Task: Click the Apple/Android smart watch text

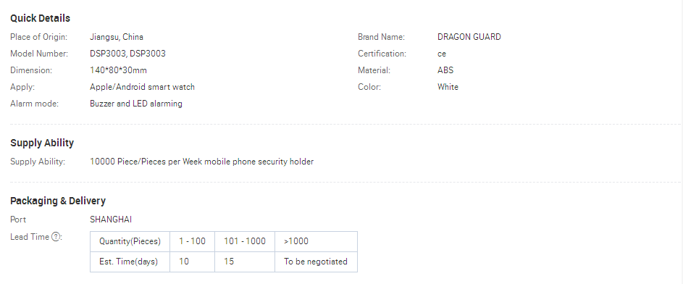Action: [142, 87]
